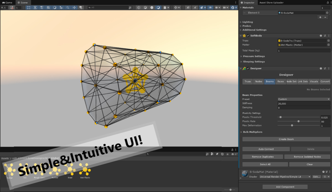Image resolution: width=332 pixels, height=192 pixels.
Task: Click the Total Mass input field
Action: [304, 51]
